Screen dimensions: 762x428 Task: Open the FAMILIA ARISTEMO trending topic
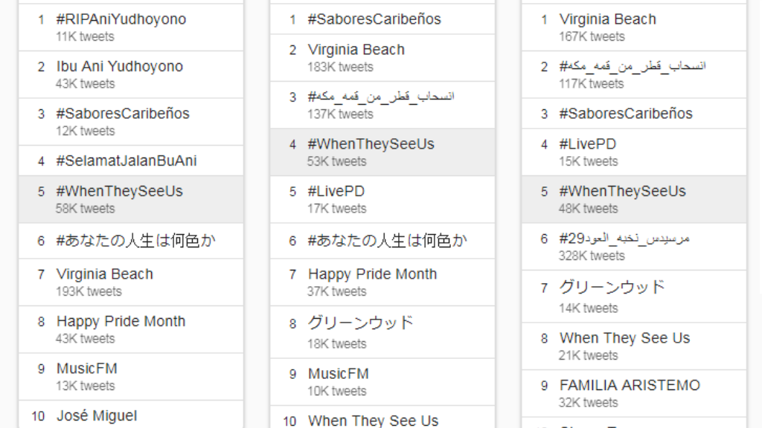pos(630,386)
